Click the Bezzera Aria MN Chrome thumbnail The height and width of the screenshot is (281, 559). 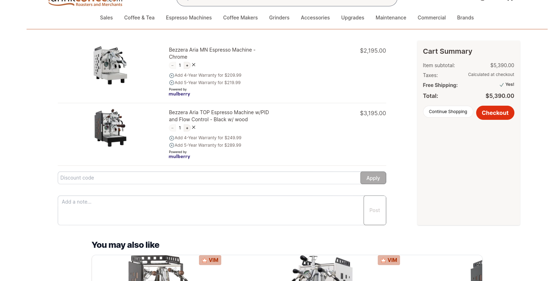tap(110, 65)
